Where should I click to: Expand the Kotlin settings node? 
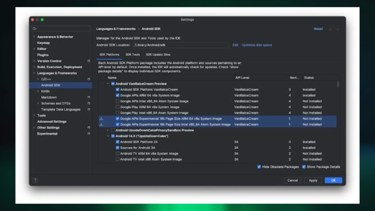pyautogui.click(x=38, y=91)
